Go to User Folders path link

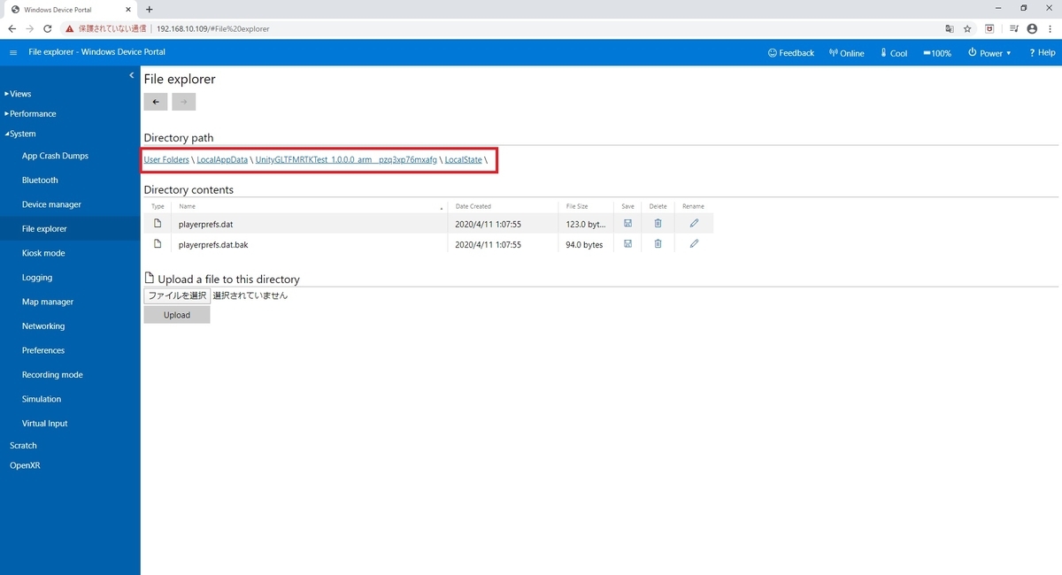tap(166, 160)
